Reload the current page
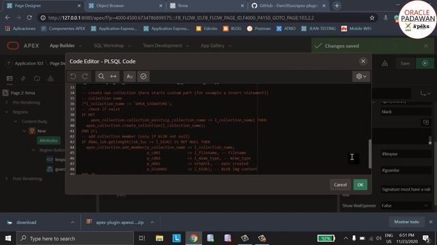Screen dimensions: 437x245 [29, 18]
